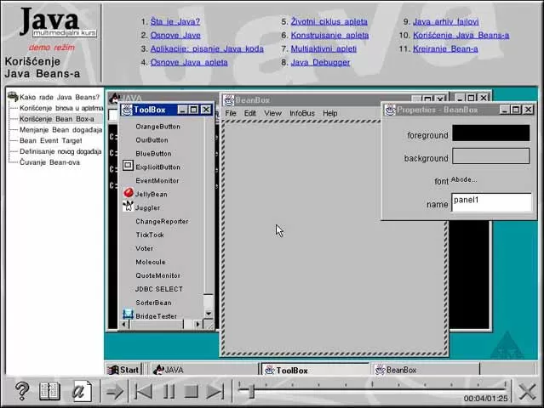Image resolution: width=544 pixels, height=408 pixels.
Task: Select BlueButton in the ToolBox list
Action: (154, 154)
